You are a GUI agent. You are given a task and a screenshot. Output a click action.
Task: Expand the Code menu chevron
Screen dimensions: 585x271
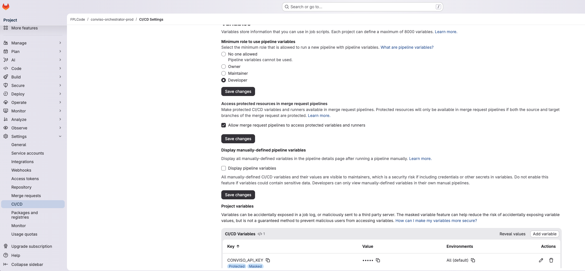tap(60, 69)
